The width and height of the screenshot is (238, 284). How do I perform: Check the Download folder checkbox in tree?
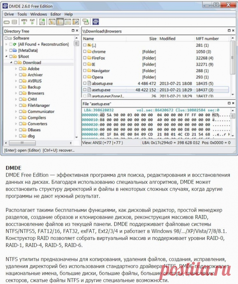click(16, 62)
